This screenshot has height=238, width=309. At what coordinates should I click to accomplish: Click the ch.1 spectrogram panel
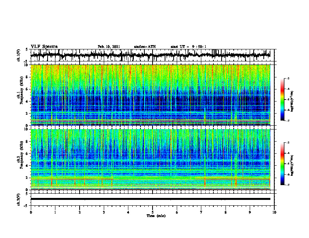coord(151,95)
